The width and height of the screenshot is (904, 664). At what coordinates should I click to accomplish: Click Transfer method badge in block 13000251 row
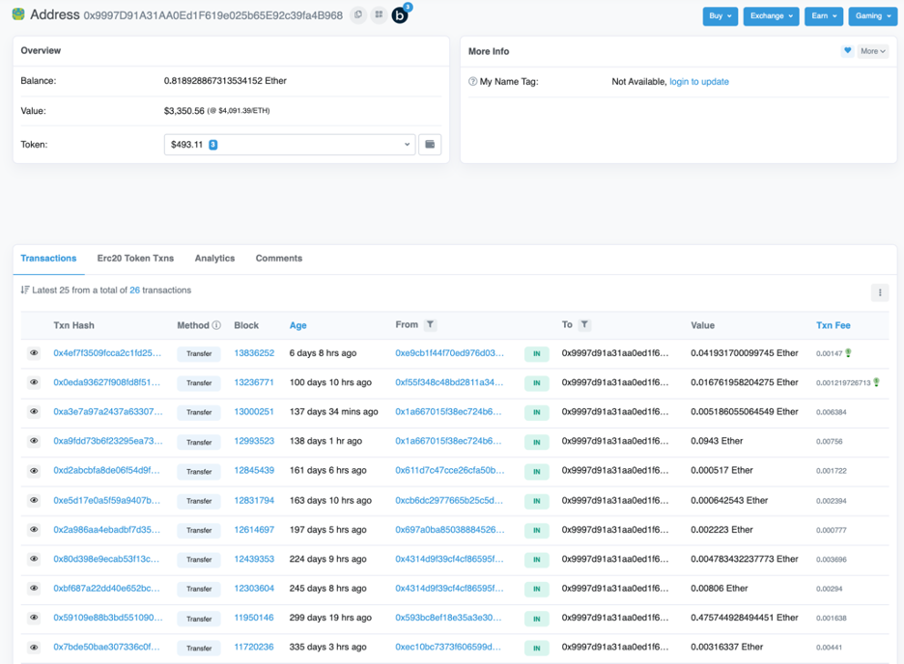[199, 412]
